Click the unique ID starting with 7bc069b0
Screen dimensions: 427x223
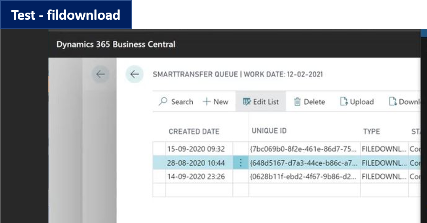[304, 149]
